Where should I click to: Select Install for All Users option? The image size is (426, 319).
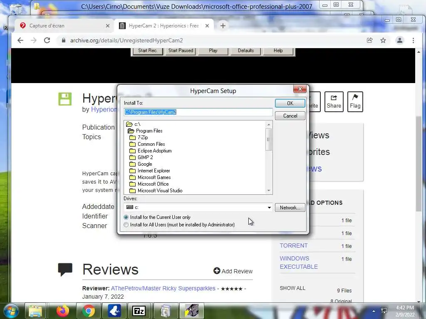179,225
